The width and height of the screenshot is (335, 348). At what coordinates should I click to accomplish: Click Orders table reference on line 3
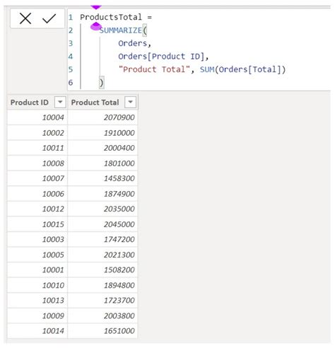coord(133,43)
